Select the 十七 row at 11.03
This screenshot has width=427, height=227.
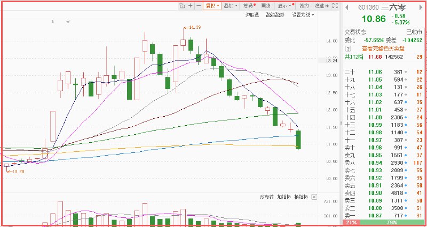point(383,95)
